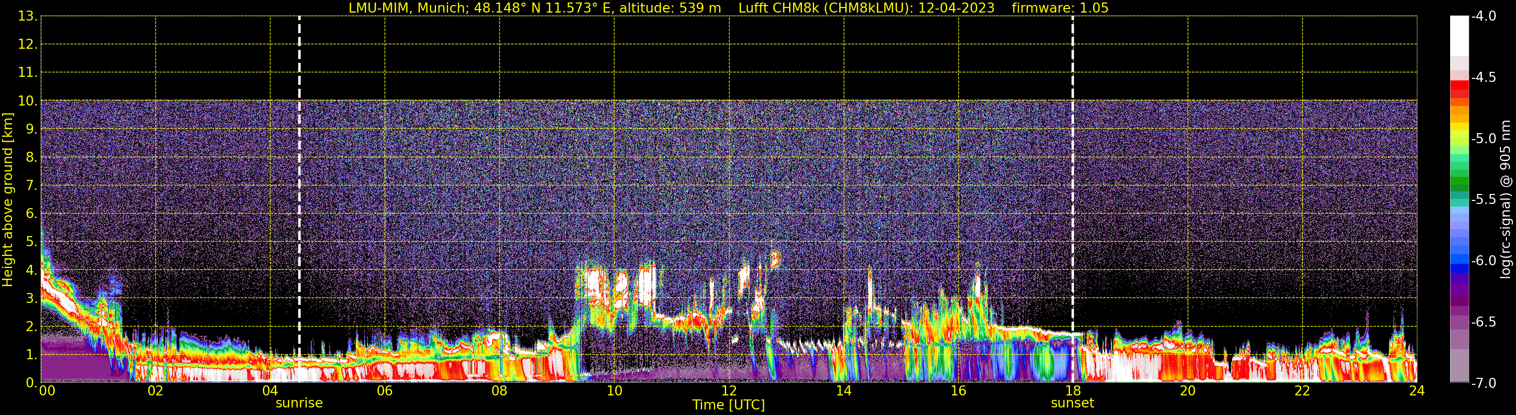Click the 12 tick on the time axis
Viewport: 1516px width, 415px height.
(729, 391)
